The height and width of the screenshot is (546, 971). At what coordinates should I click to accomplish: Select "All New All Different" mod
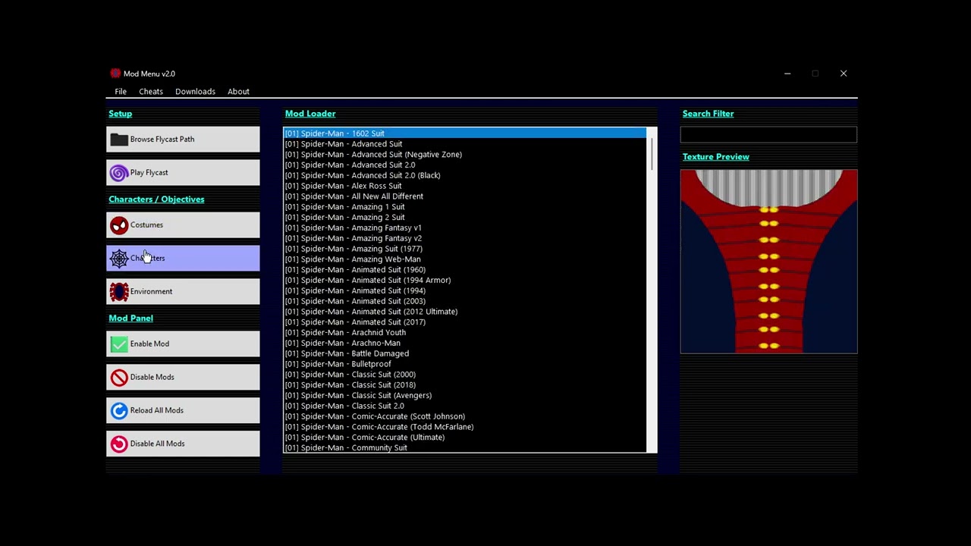pyautogui.click(x=465, y=196)
